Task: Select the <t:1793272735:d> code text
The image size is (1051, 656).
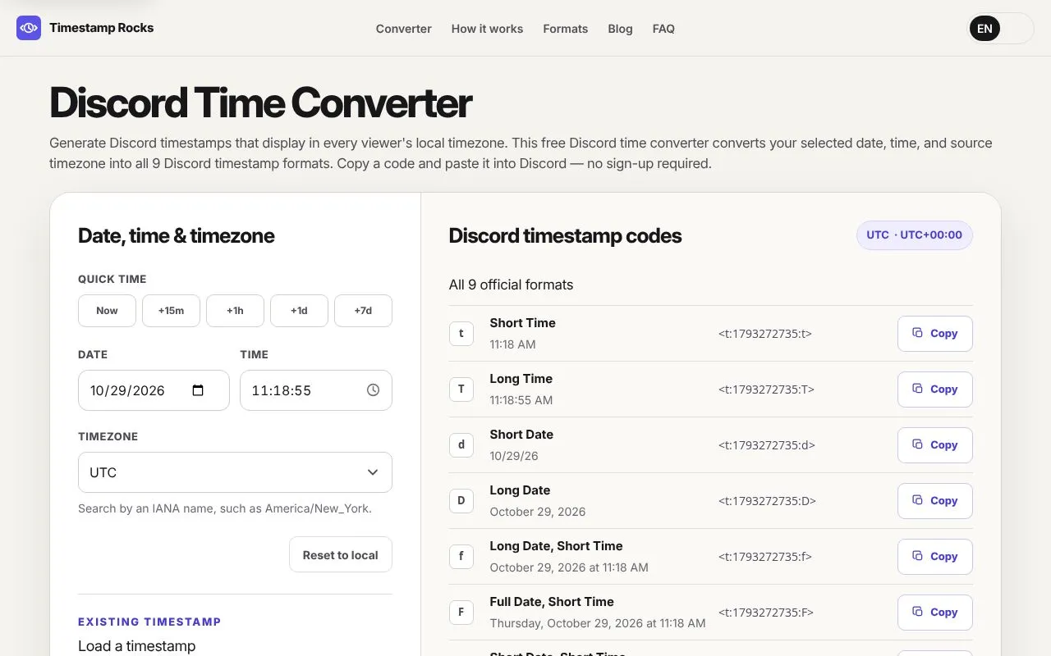Action: pos(767,445)
